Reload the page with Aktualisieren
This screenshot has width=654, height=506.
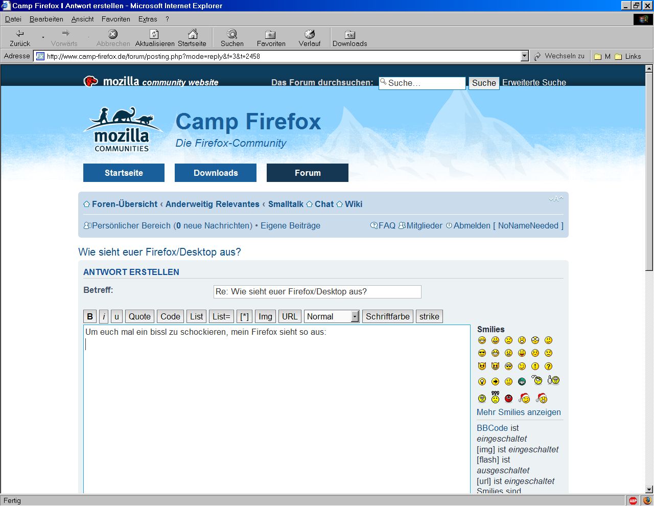[154, 38]
